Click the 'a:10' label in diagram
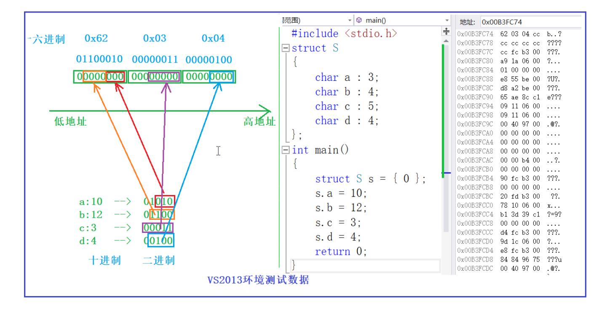The width and height of the screenshot is (615, 315). (91, 201)
